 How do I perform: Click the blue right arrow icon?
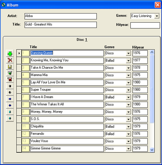[x=10, y=99]
